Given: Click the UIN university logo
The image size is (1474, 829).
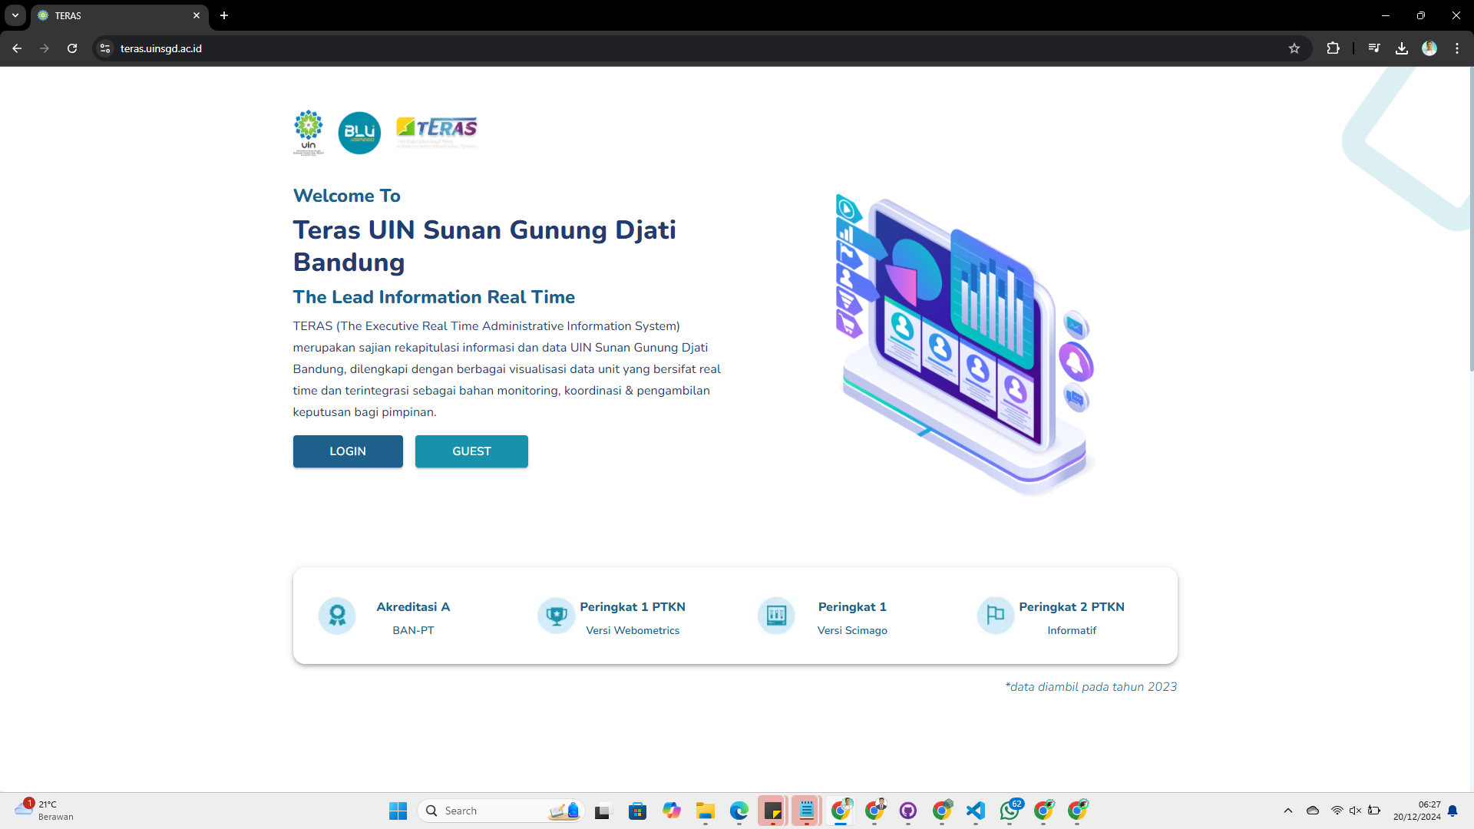Looking at the screenshot, I should click(309, 133).
